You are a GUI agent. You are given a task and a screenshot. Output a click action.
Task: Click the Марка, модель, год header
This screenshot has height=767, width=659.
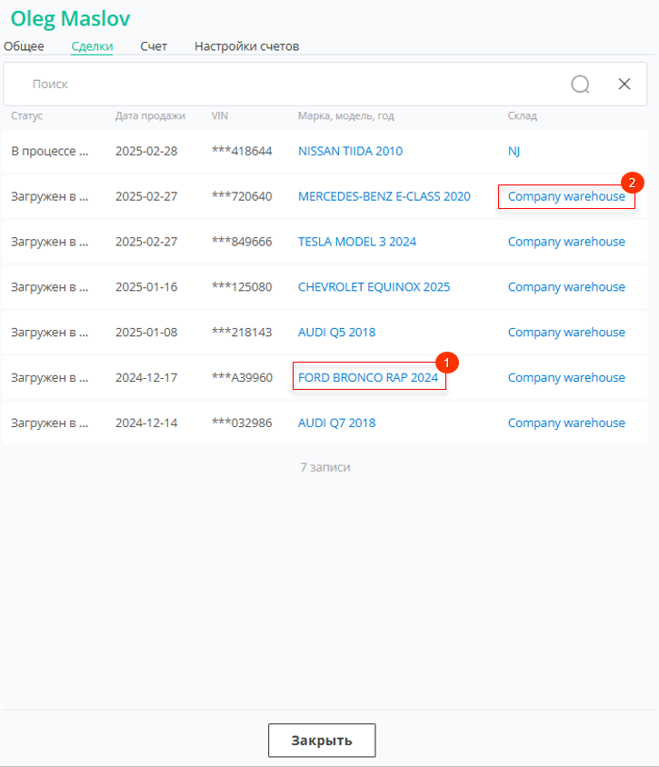tap(346, 116)
